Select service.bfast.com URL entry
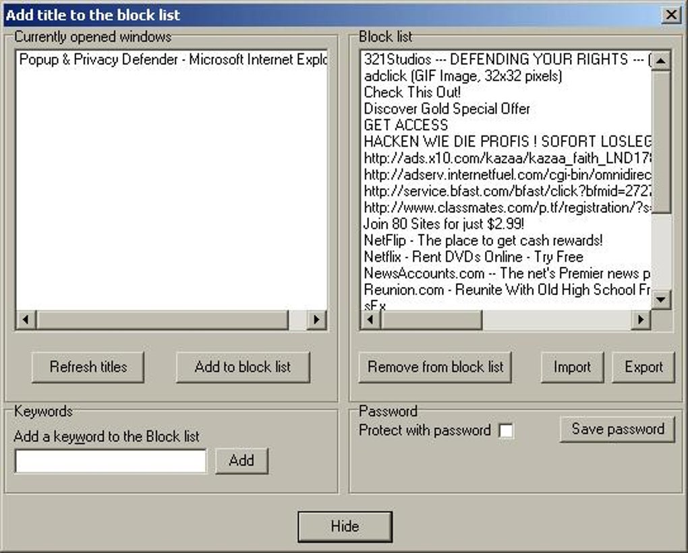Viewport: 688px width, 553px height. pyautogui.click(x=507, y=191)
